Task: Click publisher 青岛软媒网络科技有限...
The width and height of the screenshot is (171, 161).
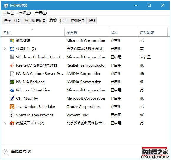Action: [85, 49]
